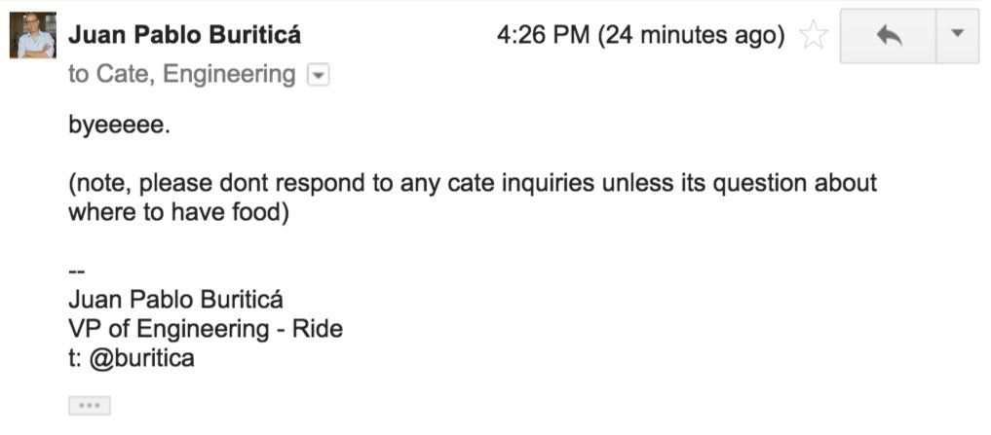
Task: Show trimmed content via ellipsis button
Action: click(x=90, y=406)
